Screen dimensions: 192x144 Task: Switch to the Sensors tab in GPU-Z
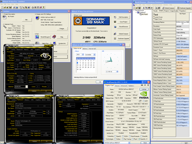pyautogui.click(x=117, y=86)
